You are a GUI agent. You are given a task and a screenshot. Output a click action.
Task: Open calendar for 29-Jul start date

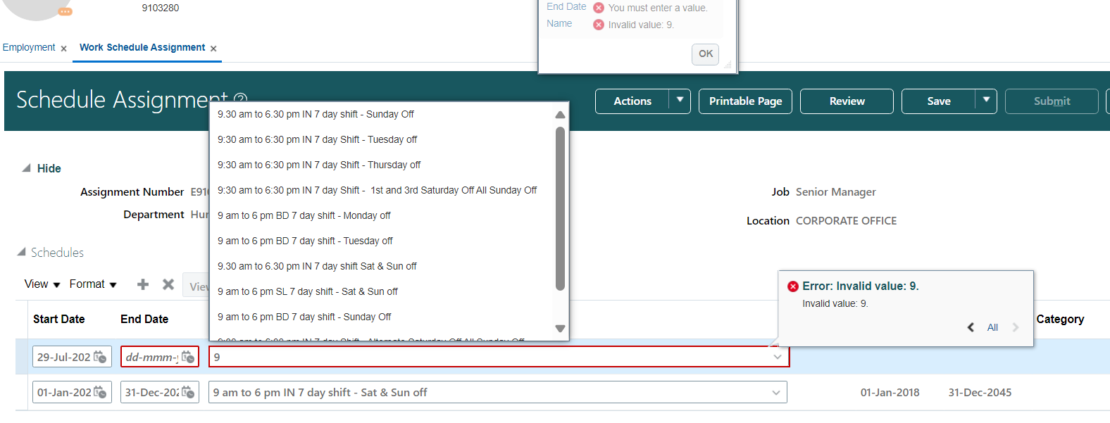tap(100, 357)
